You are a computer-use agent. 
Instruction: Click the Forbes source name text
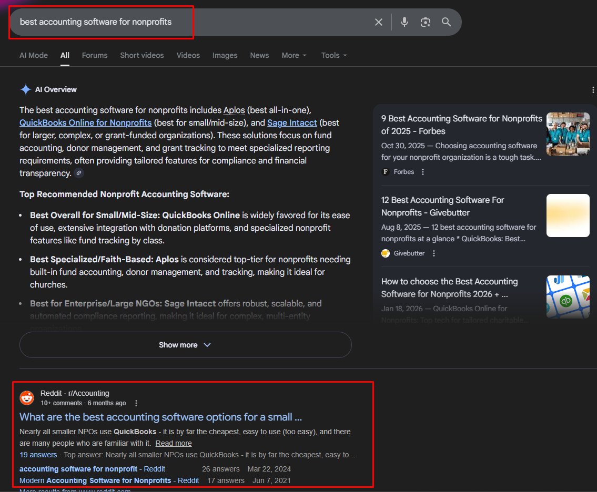[x=403, y=172]
